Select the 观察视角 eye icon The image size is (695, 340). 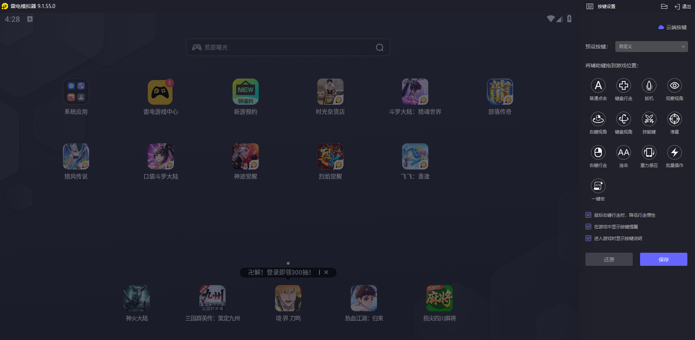click(674, 85)
